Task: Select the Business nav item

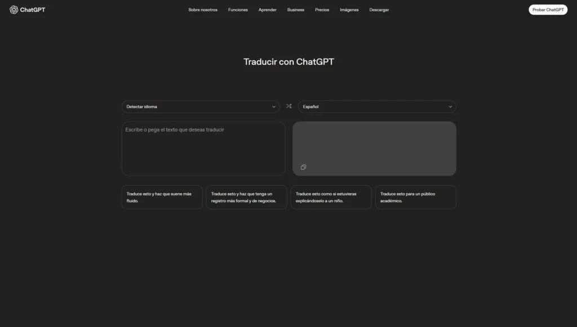Action: pyautogui.click(x=295, y=10)
